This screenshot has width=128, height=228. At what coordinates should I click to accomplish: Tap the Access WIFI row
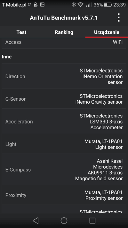click(64, 43)
